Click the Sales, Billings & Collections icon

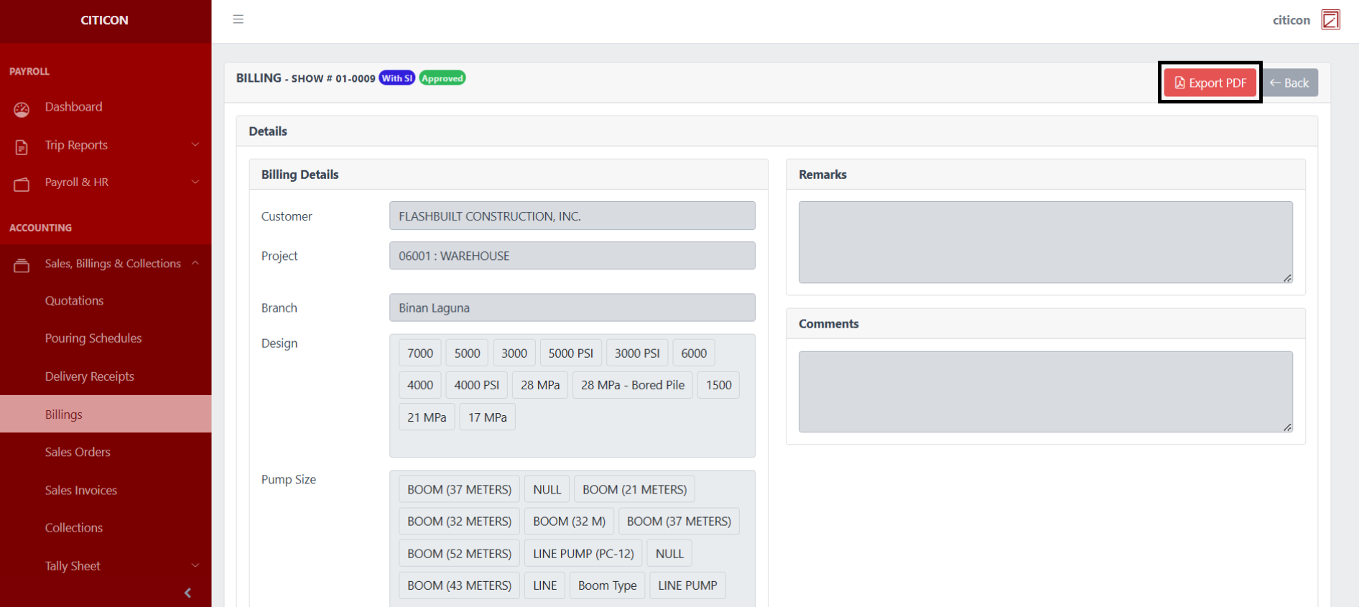point(22,265)
